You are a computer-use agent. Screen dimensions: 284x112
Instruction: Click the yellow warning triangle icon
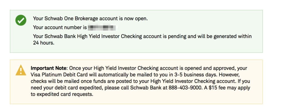pos(21,70)
